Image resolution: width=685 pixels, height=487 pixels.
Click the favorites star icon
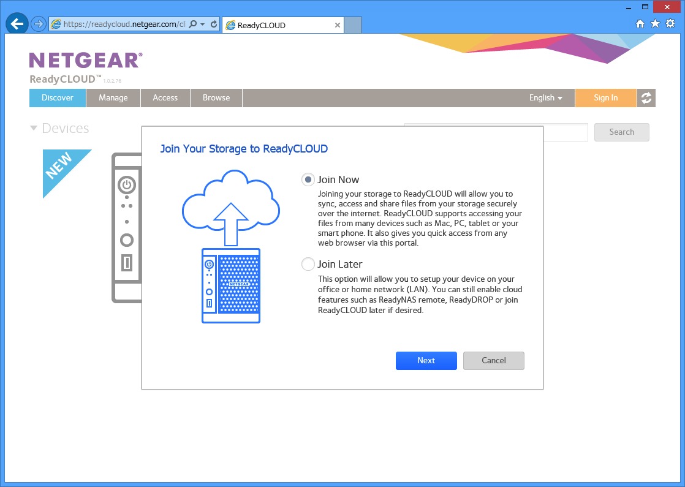pos(655,24)
